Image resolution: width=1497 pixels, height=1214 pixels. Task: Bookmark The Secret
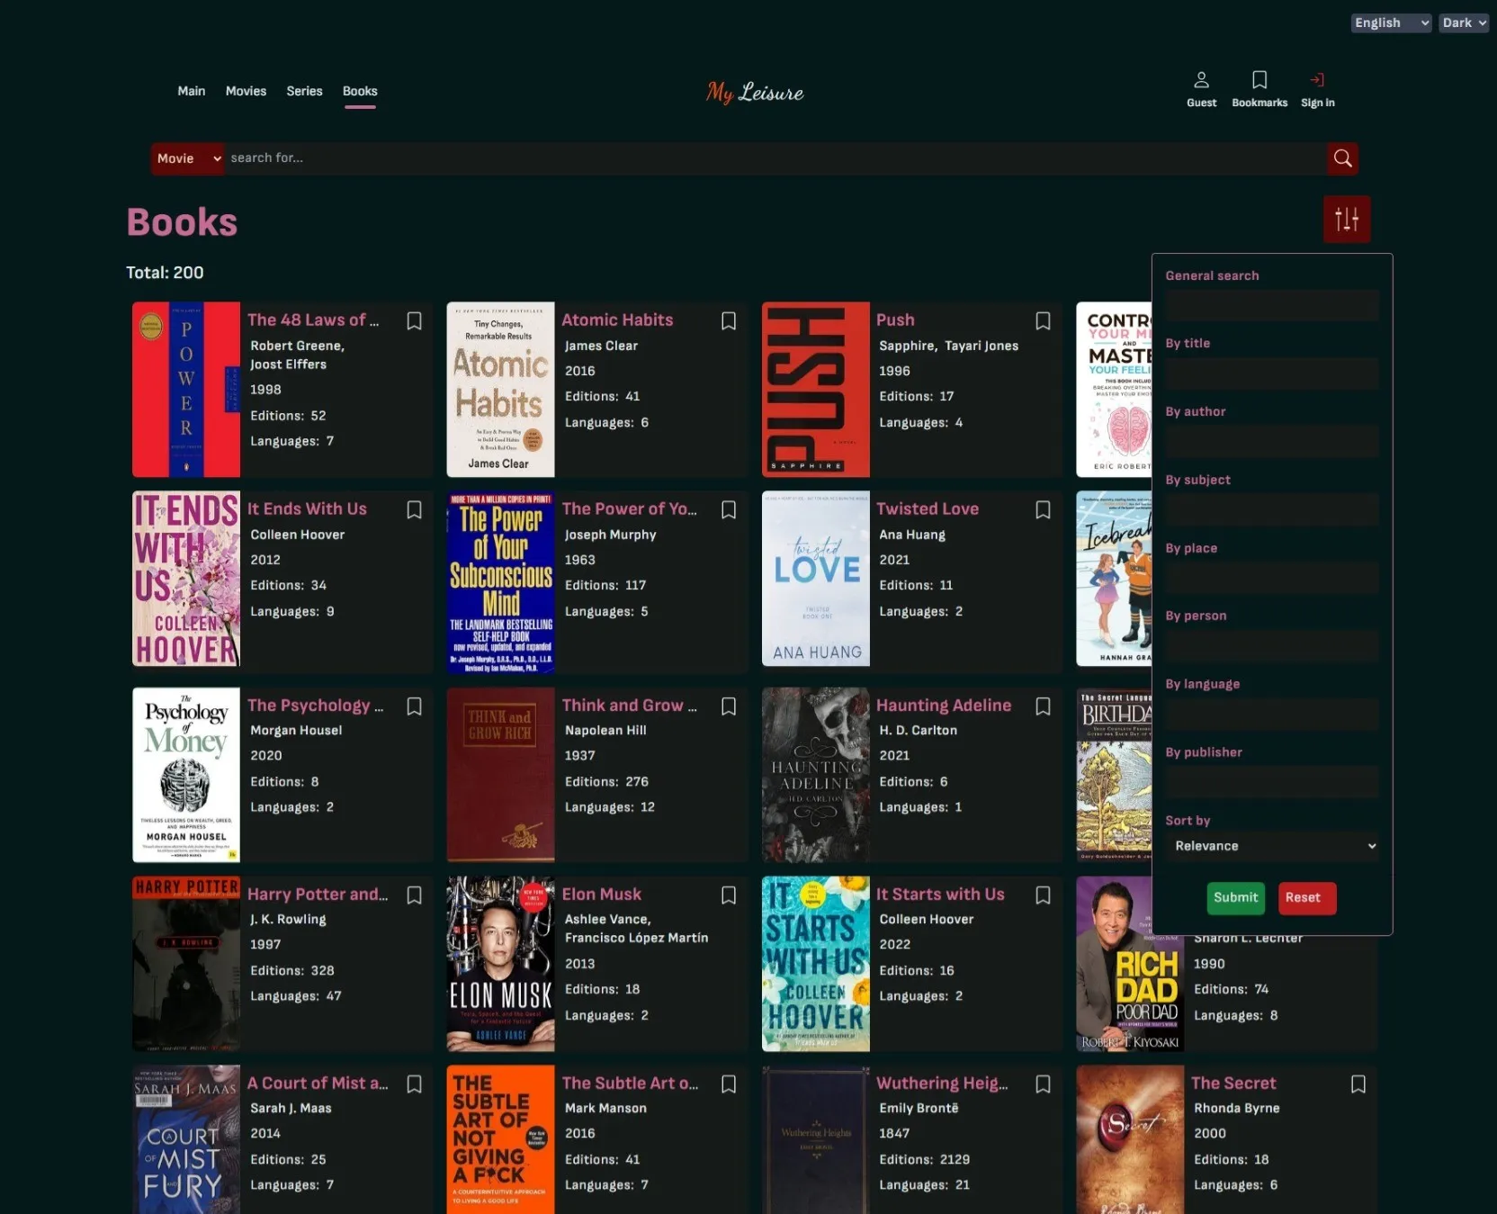coord(1358,1084)
